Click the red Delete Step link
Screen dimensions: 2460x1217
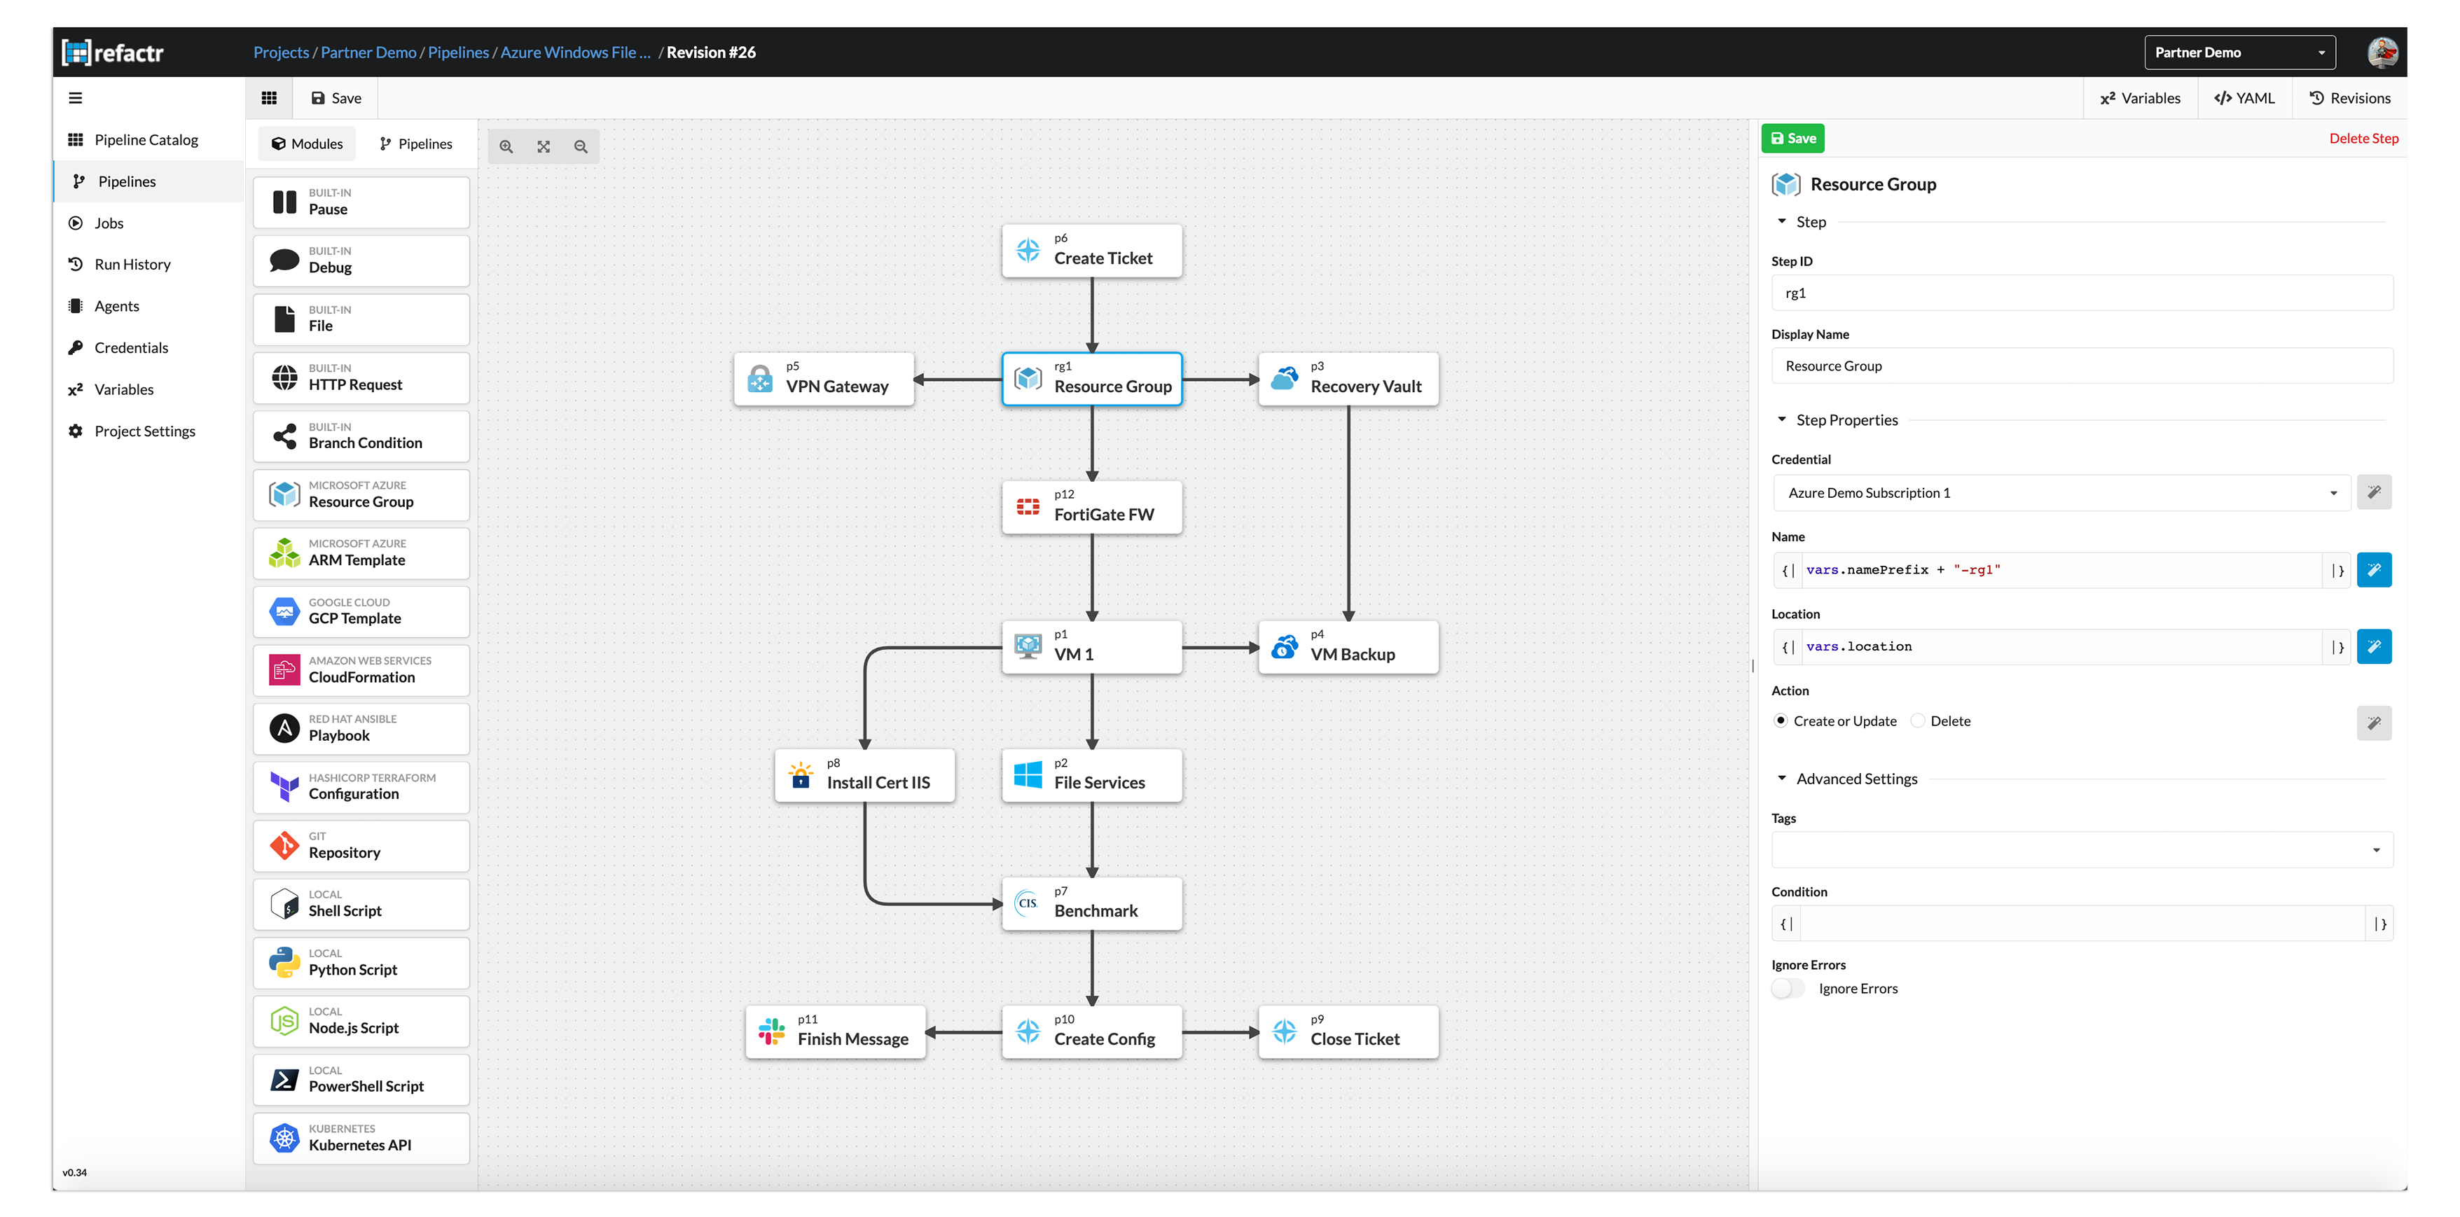click(2363, 139)
